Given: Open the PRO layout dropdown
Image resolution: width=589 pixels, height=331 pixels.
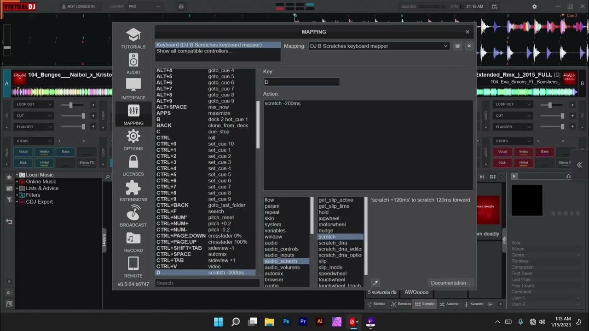Looking at the screenshot, I should [x=144, y=6].
